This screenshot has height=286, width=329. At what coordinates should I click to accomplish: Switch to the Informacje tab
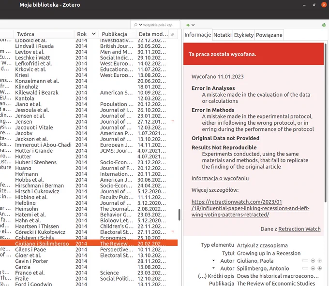click(x=198, y=35)
